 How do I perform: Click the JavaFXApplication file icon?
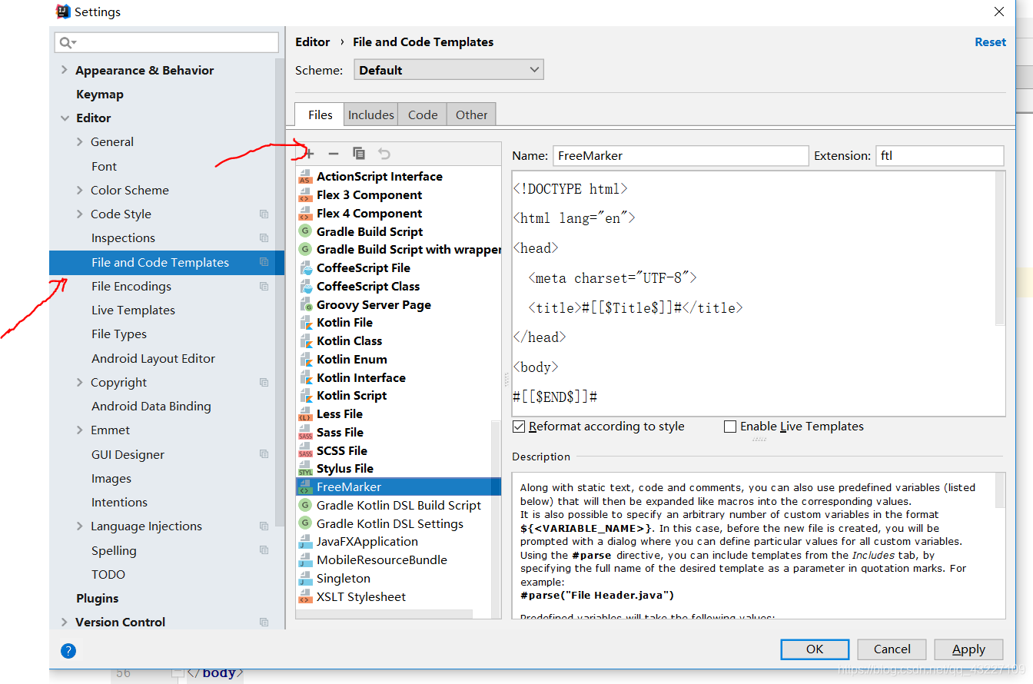click(305, 542)
